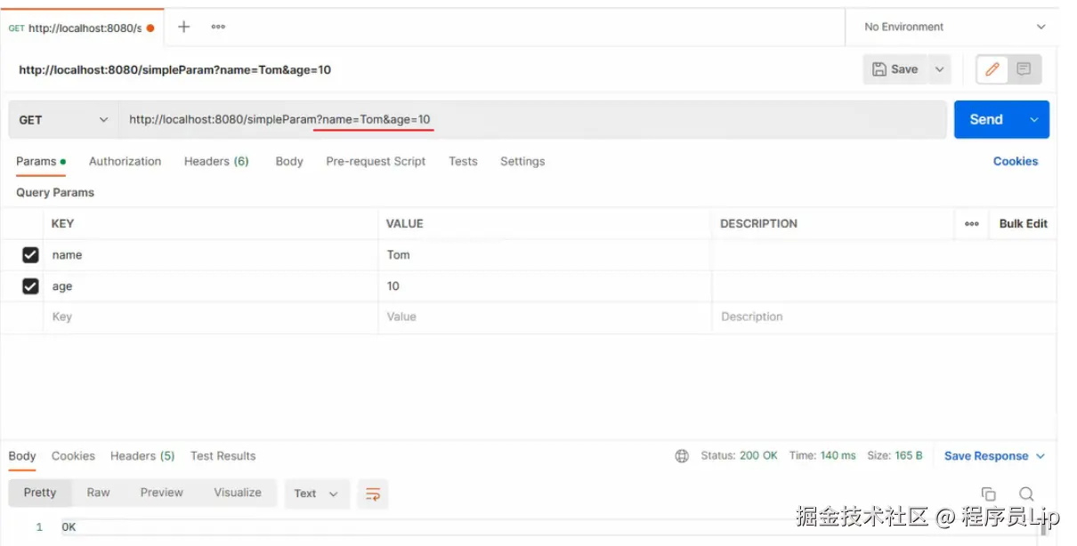Uncheck the name parameter checkbox
Screen dimensions: 1077x546
(30, 255)
